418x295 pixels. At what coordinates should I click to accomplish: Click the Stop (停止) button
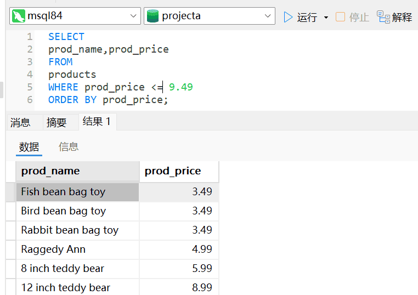click(352, 17)
